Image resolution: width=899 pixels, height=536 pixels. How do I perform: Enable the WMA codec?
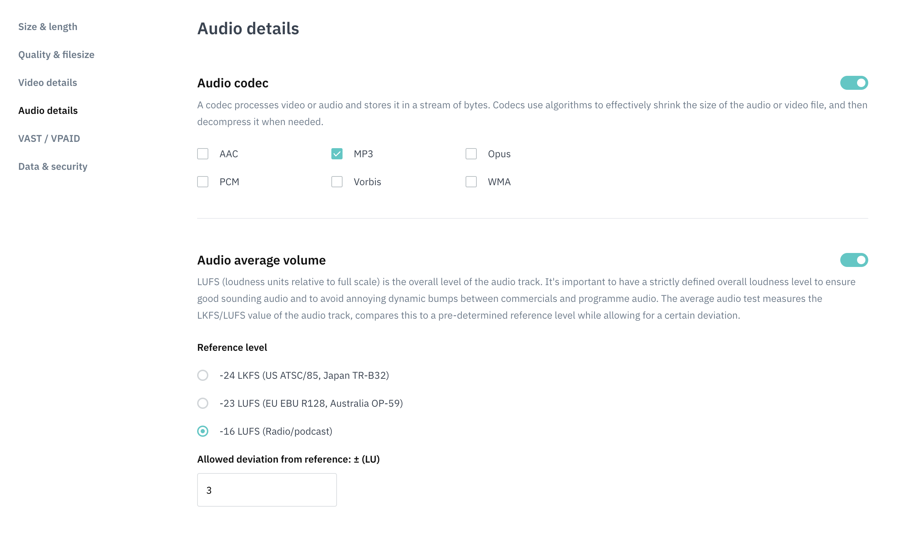471,182
